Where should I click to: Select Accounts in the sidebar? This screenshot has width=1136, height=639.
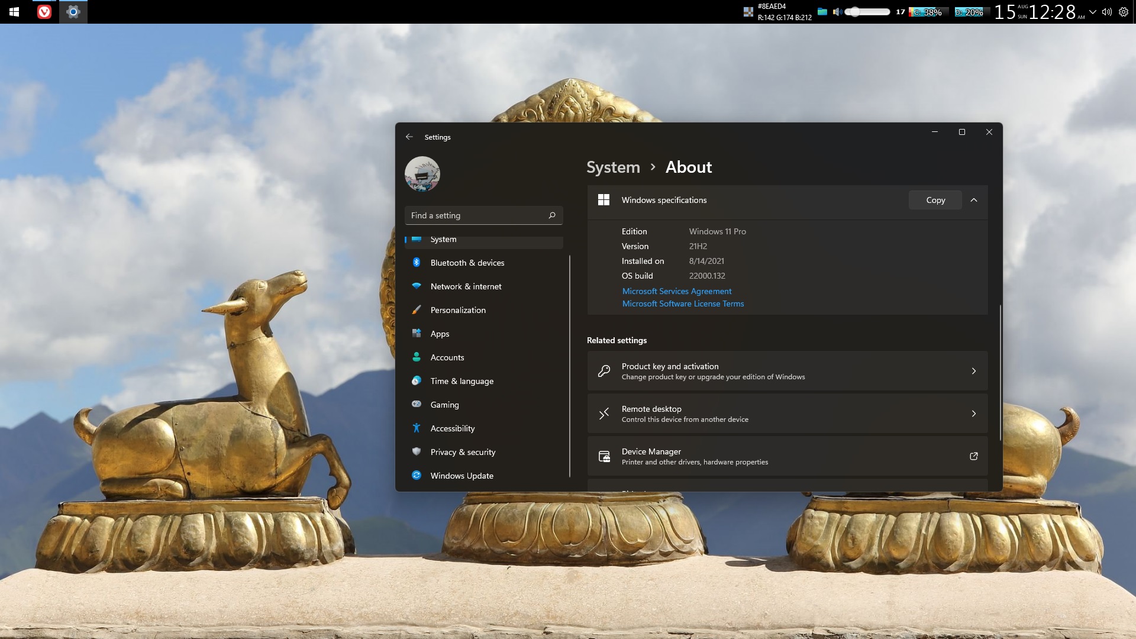pyautogui.click(x=447, y=357)
